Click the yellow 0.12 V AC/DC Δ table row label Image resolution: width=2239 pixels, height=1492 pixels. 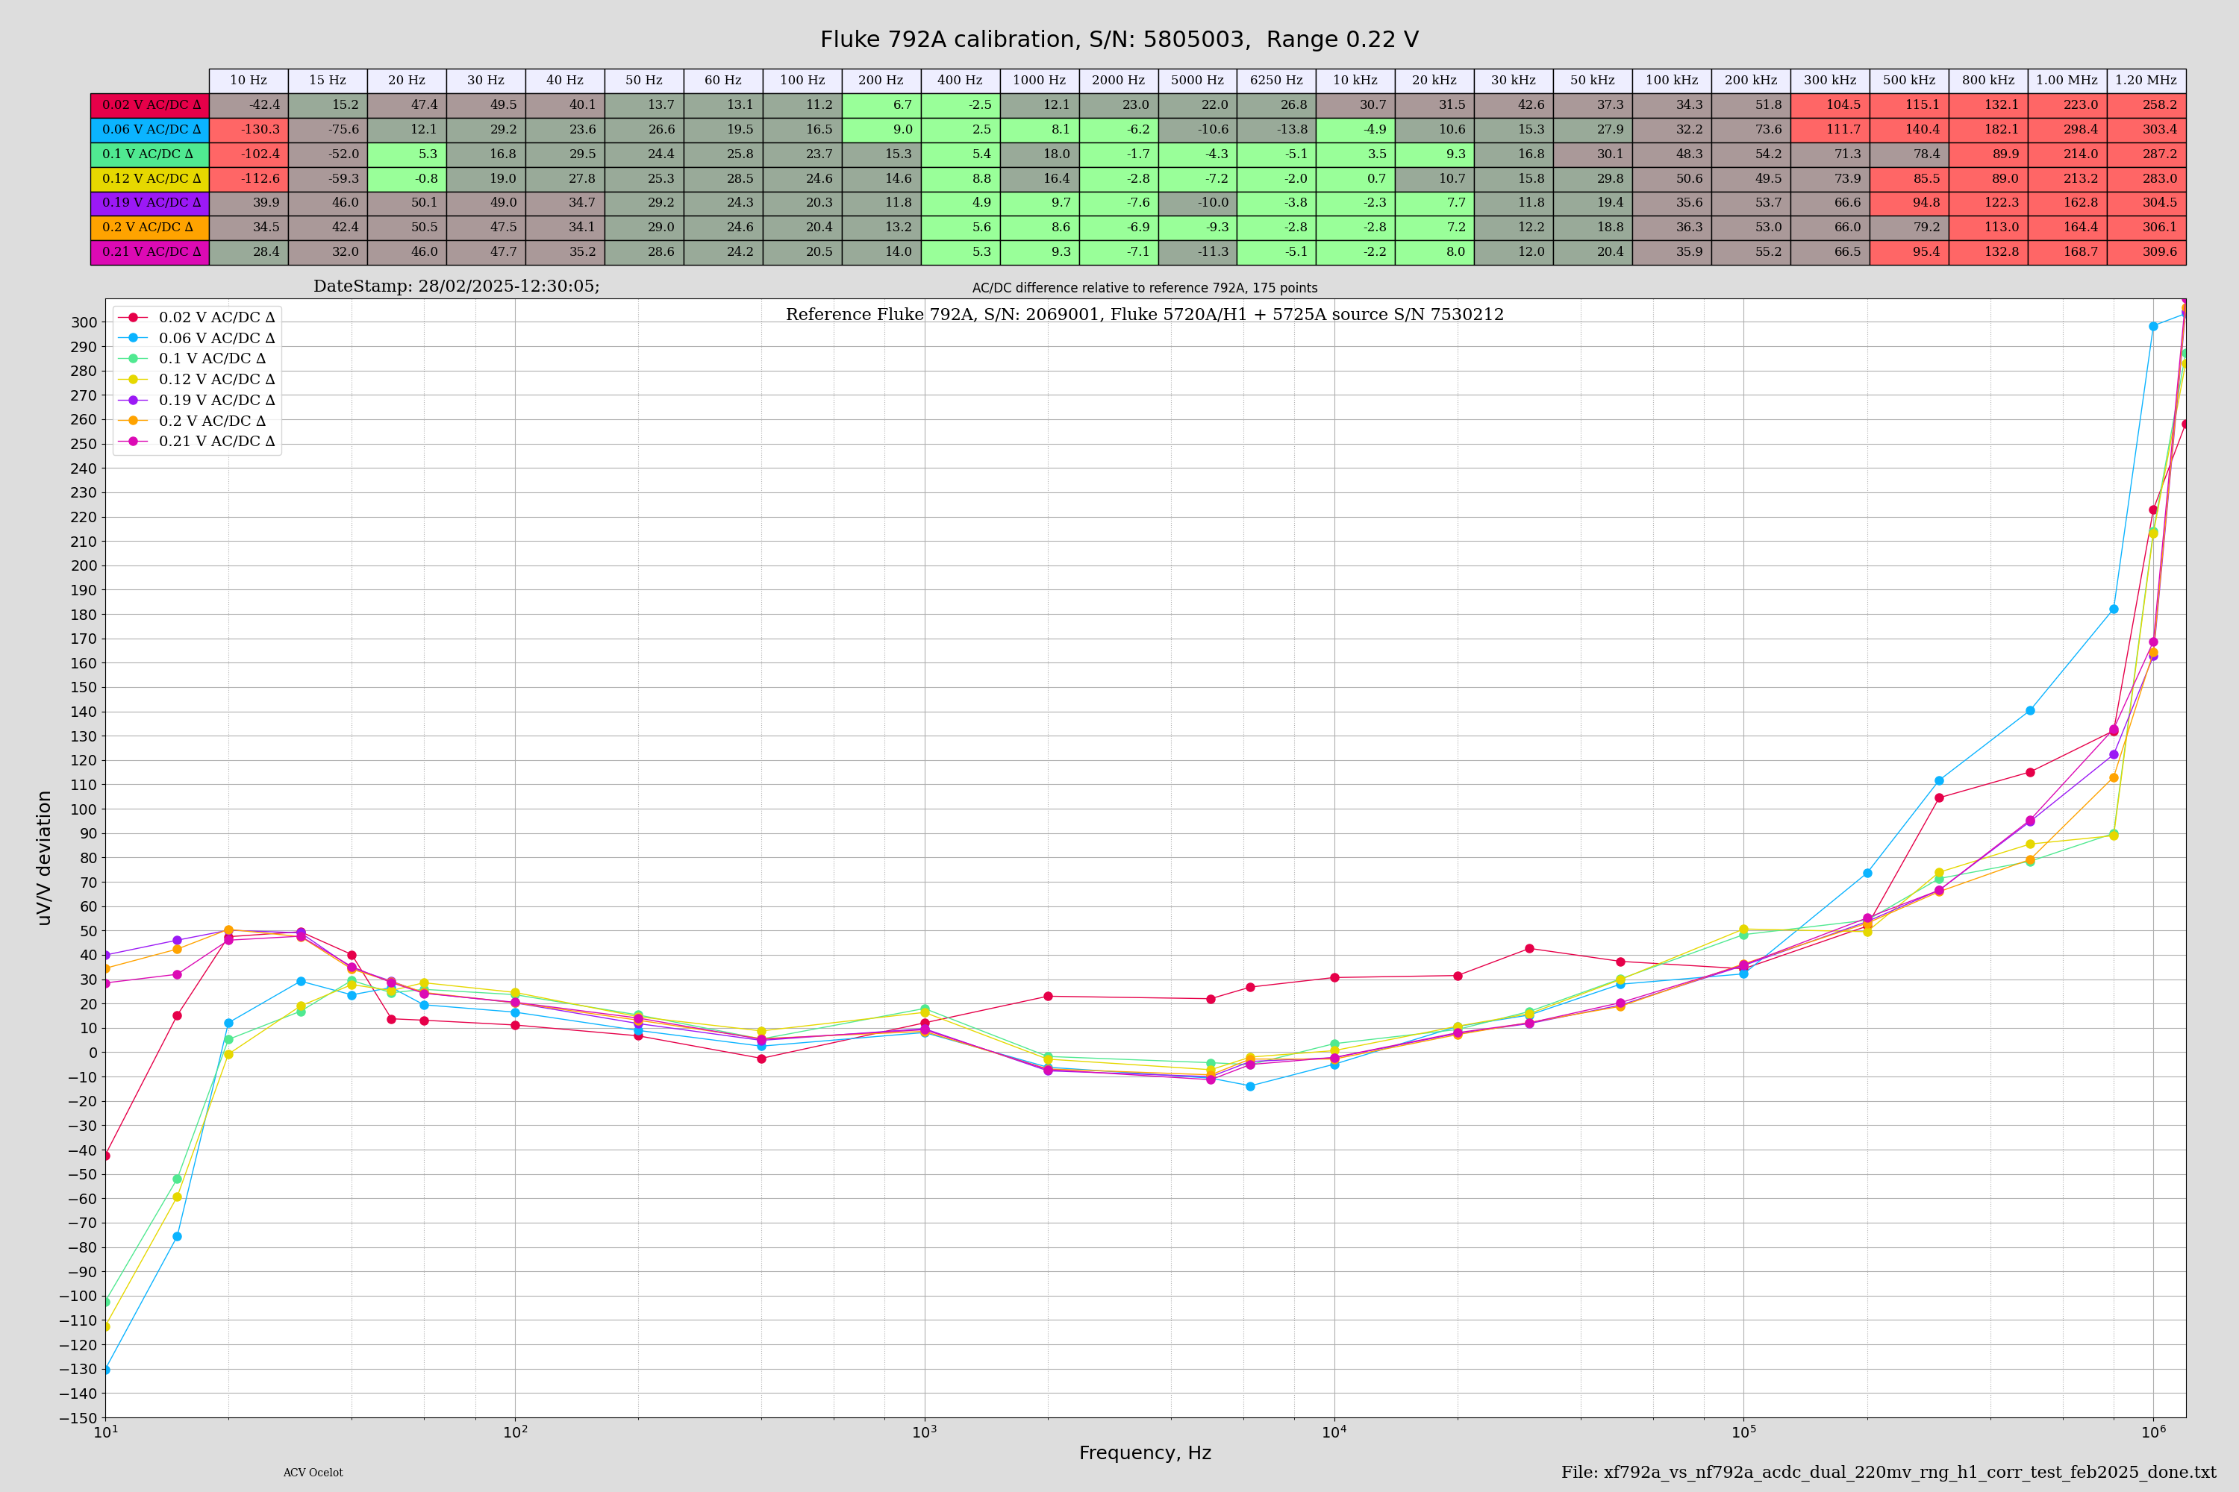tap(151, 178)
